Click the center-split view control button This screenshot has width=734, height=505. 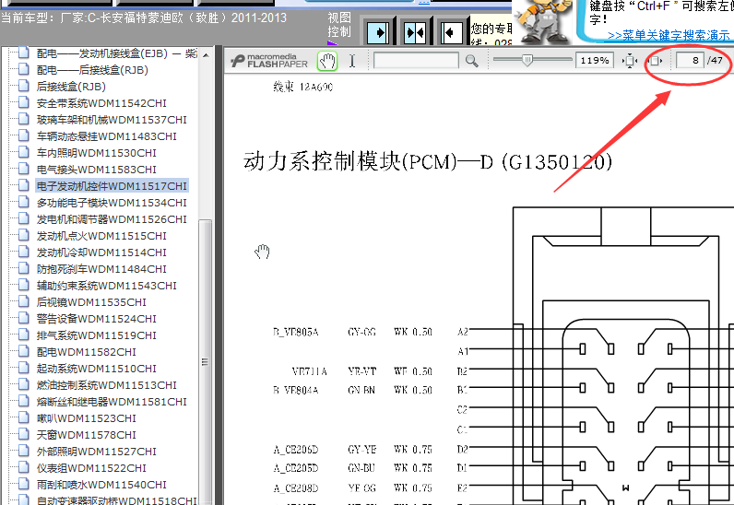[x=415, y=33]
